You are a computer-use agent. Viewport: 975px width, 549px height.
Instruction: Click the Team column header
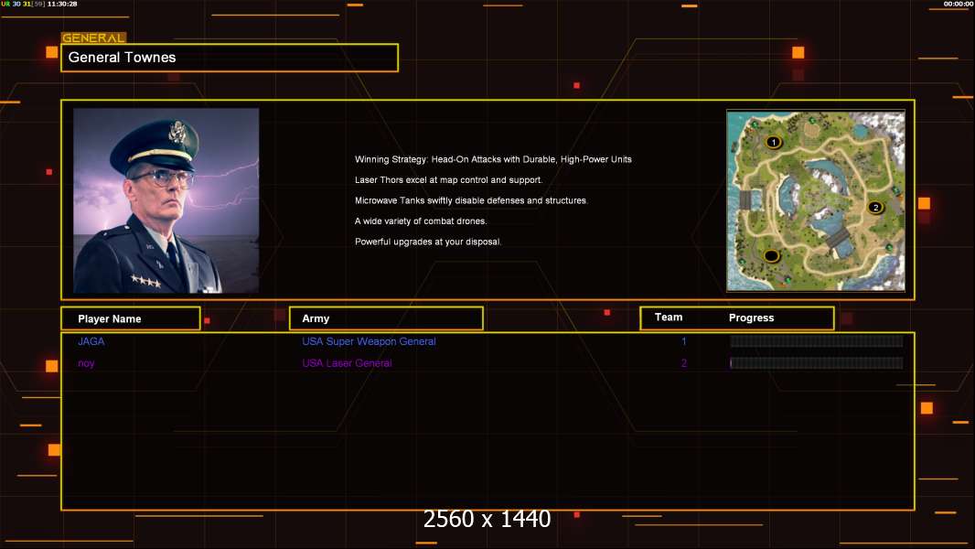669,318
